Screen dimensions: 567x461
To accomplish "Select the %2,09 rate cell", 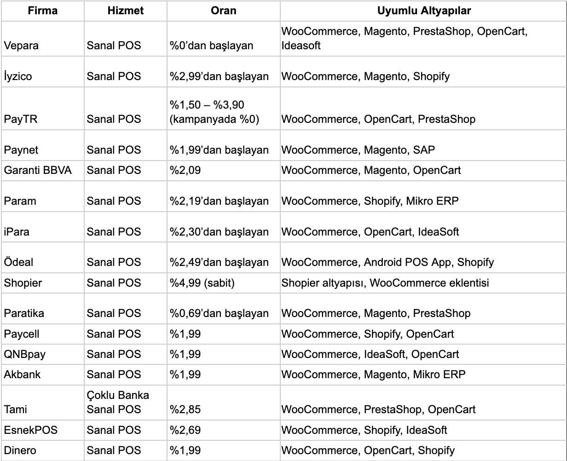I will pyautogui.click(x=185, y=170).
